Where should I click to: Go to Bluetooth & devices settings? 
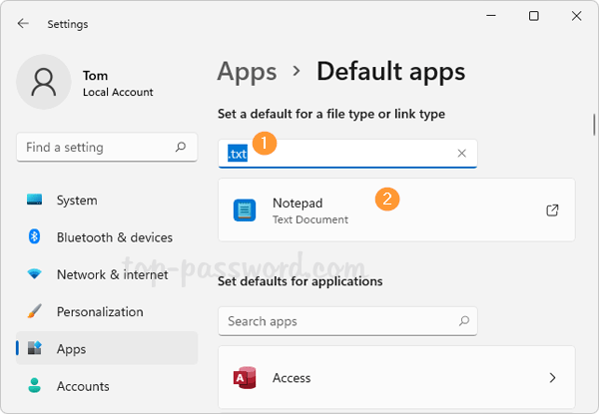(x=114, y=237)
